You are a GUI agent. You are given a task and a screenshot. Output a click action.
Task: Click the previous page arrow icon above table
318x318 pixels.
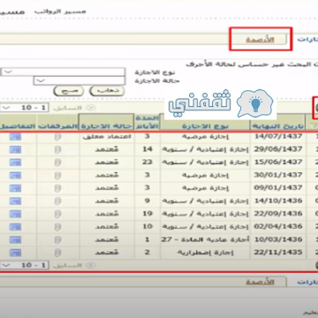tap(92, 108)
